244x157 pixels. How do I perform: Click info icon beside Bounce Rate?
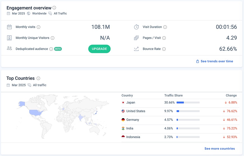tap(164, 49)
